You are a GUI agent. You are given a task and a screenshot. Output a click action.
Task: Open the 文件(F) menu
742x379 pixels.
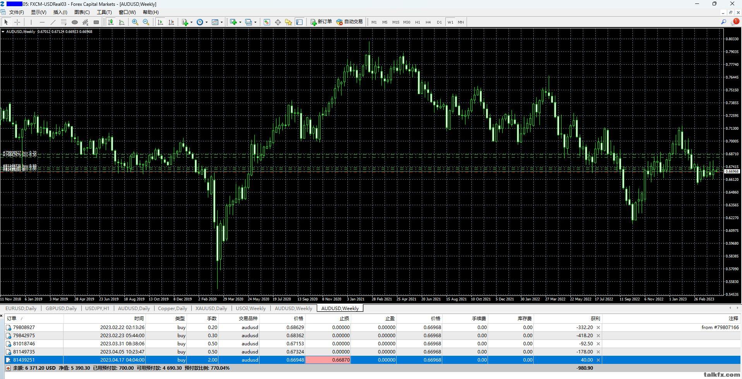coord(16,12)
